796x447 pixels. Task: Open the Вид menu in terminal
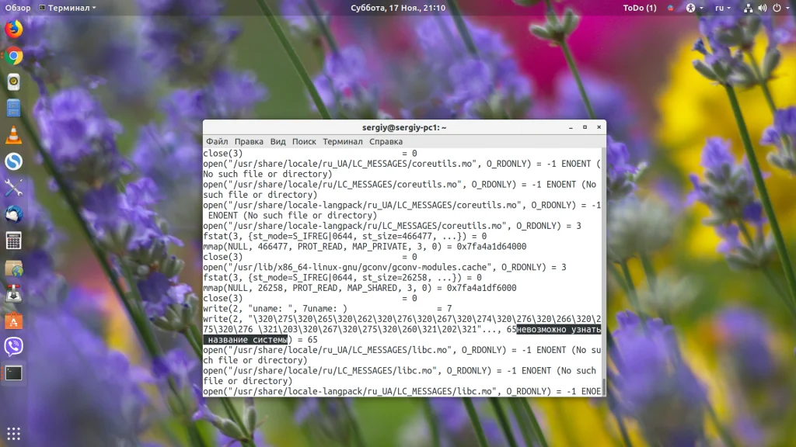(x=278, y=141)
